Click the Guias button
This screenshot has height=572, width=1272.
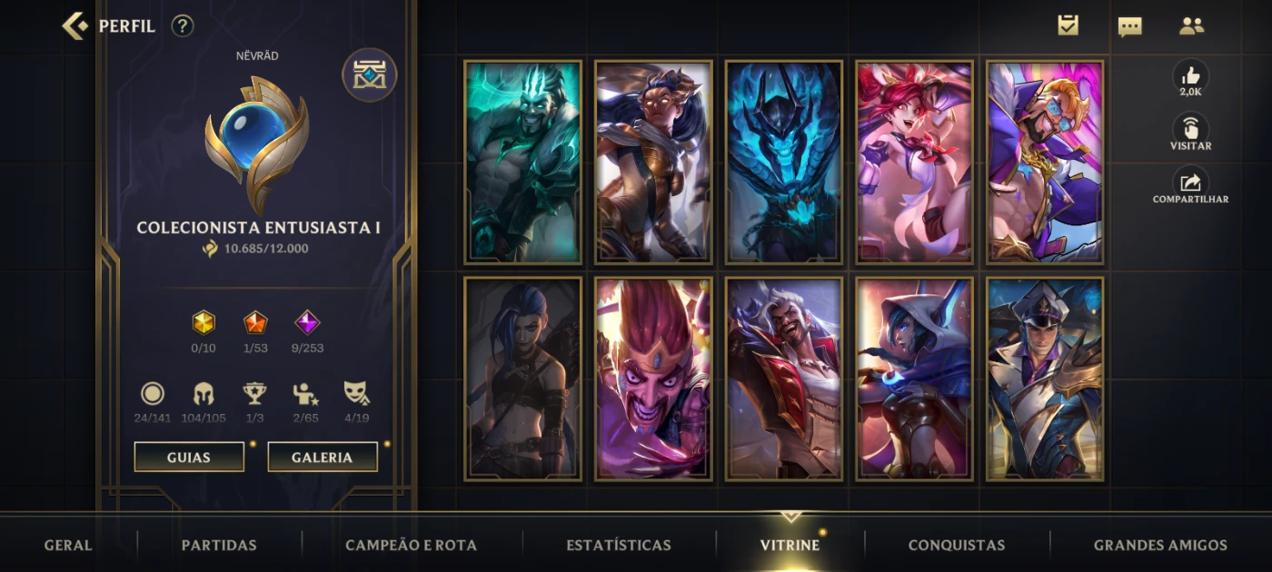click(x=189, y=457)
